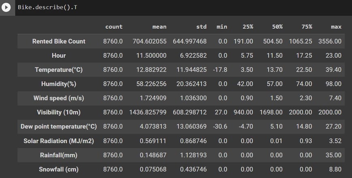Select the Solar Radiation 75% value 0.93
Screen dimensions: 352x178
(x=306, y=141)
